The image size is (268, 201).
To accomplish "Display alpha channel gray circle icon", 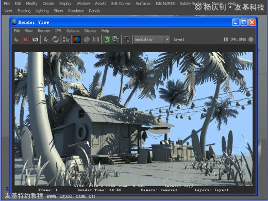I will (x=87, y=40).
